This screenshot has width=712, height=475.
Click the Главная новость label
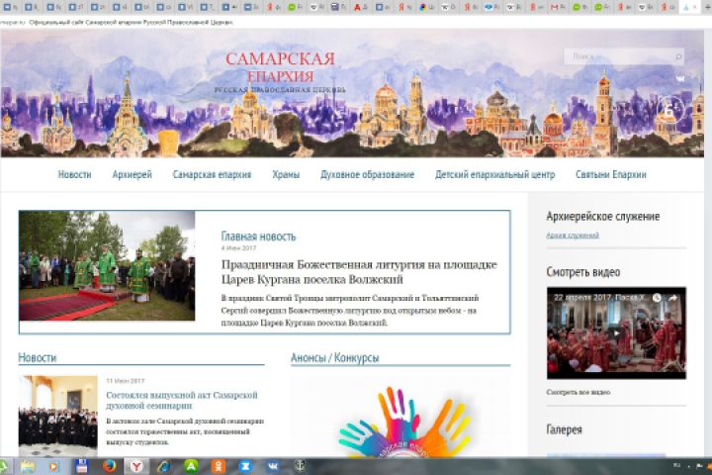pos(258,237)
